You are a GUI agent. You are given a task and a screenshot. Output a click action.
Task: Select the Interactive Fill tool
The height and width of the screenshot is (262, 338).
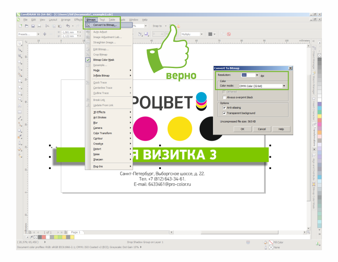click(20, 155)
